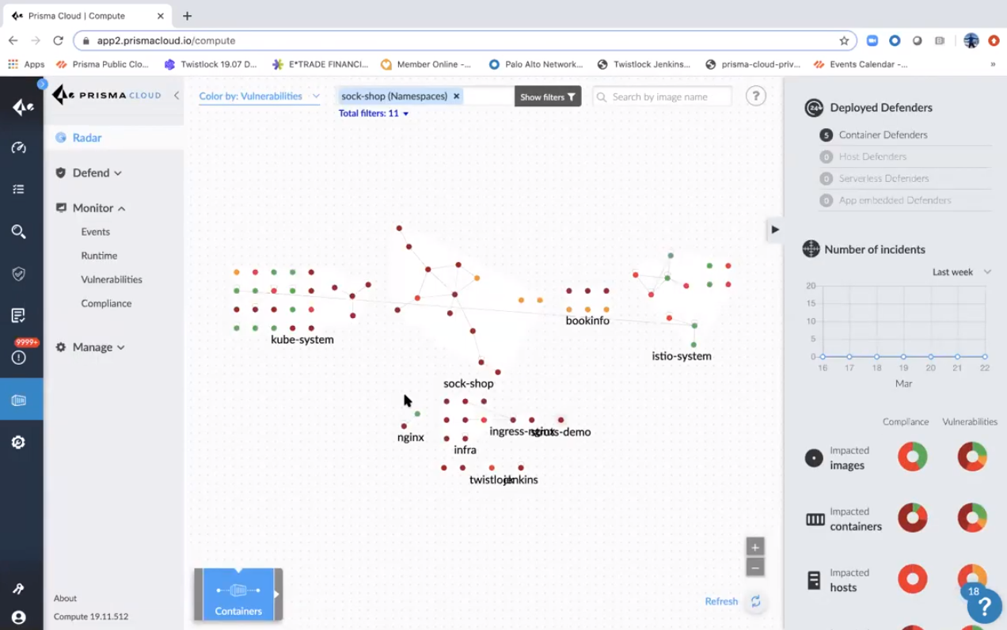1007x630 pixels.
Task: Open the policies shield icon in left rail
Action: [x=19, y=274]
